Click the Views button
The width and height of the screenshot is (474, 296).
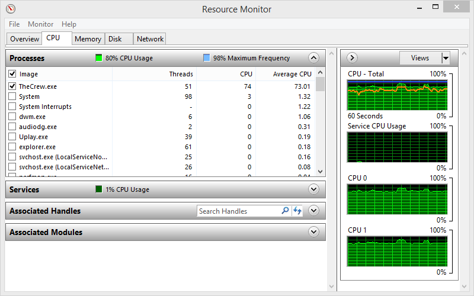(420, 57)
